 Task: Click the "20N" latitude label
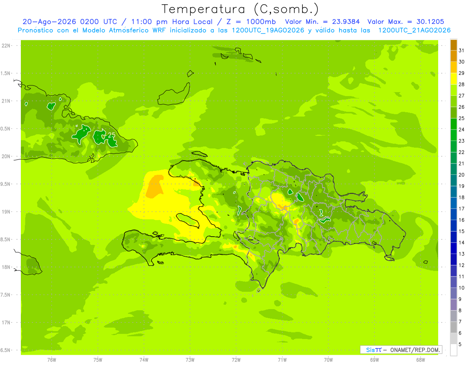pyautogui.click(x=6, y=156)
